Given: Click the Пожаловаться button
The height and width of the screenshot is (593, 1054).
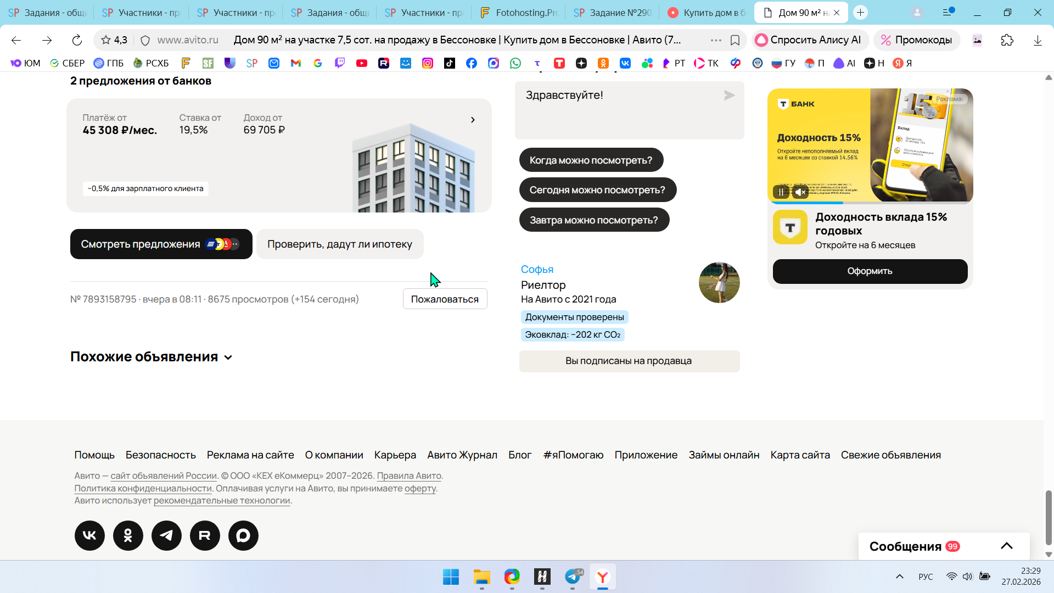Looking at the screenshot, I should [x=445, y=299].
